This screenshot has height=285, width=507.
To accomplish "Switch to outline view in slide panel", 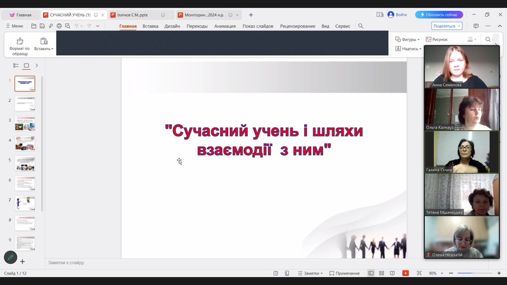I will pos(16,66).
